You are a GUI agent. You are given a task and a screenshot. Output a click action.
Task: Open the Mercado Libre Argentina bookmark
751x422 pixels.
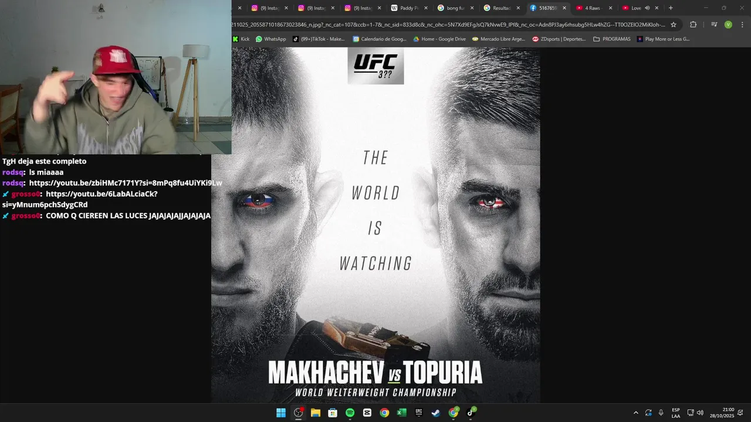tap(499, 39)
